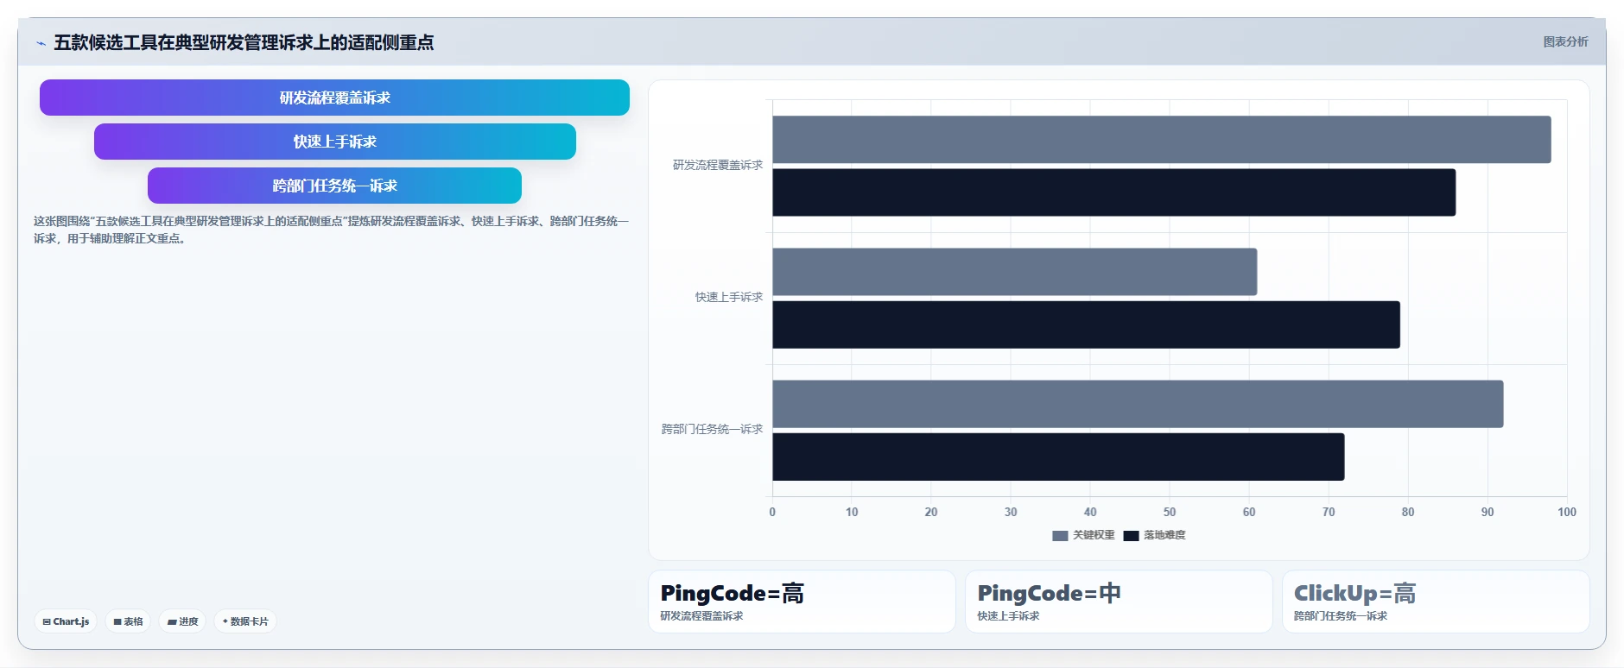The image size is (1624, 668).
Task: Open the ClickUp=高 data card
Action: [x=1436, y=602]
